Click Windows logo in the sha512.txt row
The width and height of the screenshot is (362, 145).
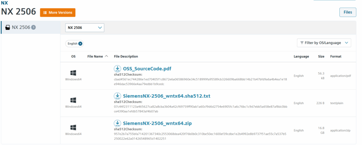[x=73, y=100]
